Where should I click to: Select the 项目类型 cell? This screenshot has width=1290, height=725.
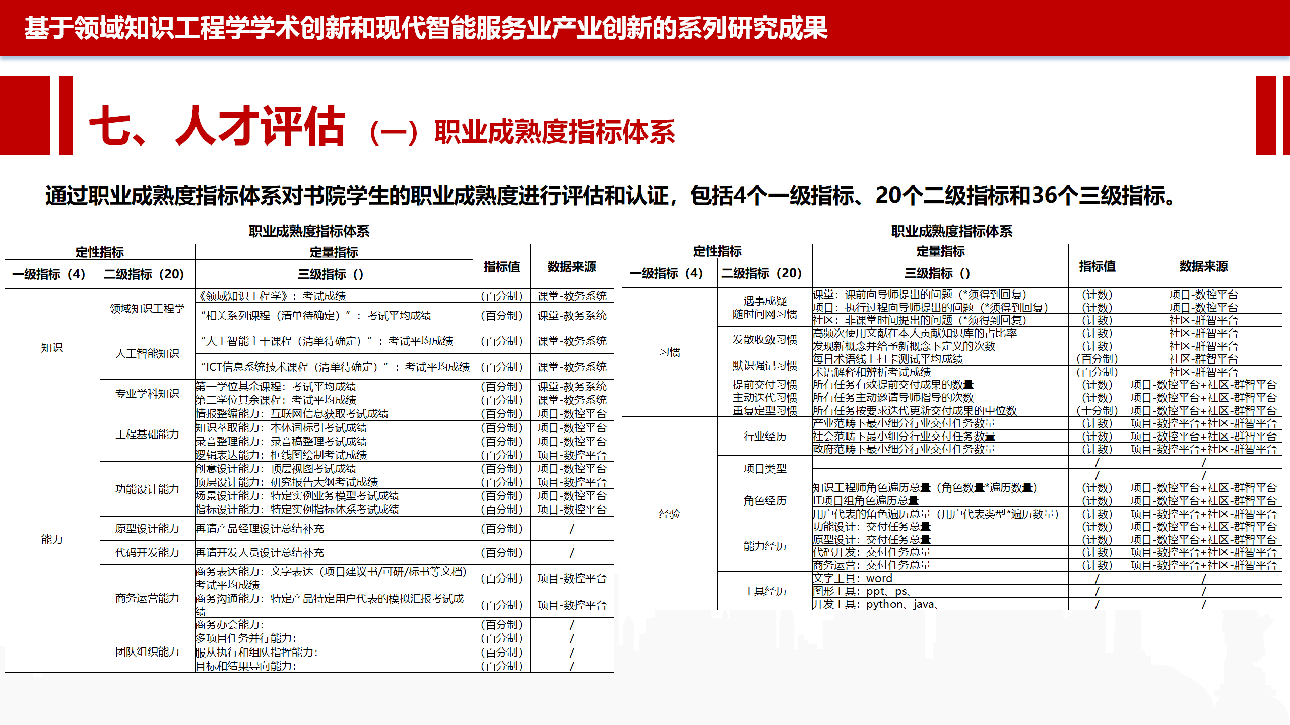765,469
